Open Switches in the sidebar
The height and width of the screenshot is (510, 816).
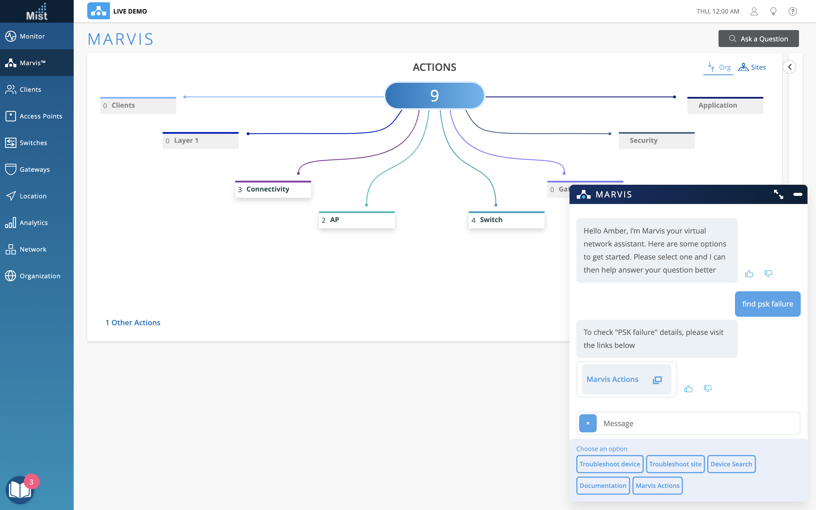tap(33, 143)
